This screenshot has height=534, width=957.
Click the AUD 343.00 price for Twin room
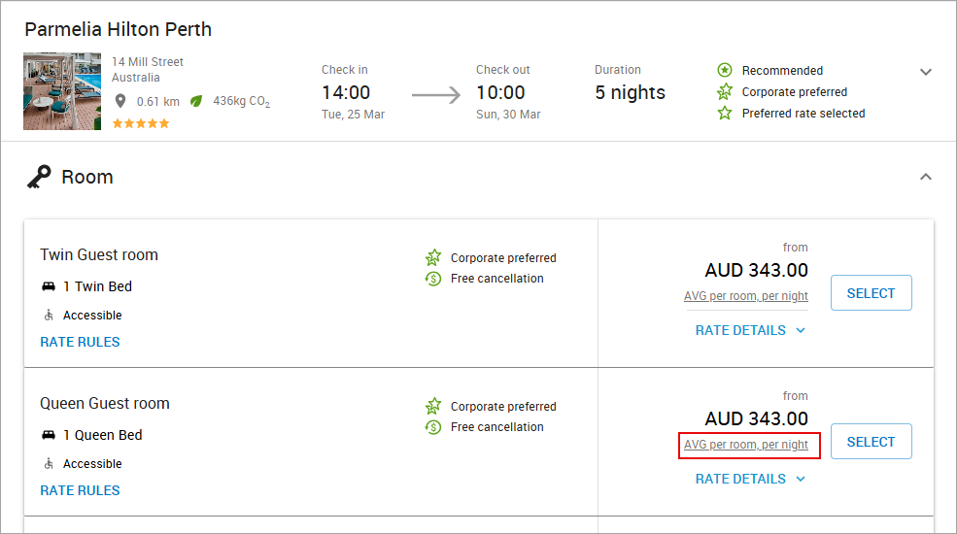[x=756, y=270]
